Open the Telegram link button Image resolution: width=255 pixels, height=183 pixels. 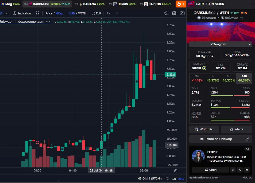pos(218,44)
